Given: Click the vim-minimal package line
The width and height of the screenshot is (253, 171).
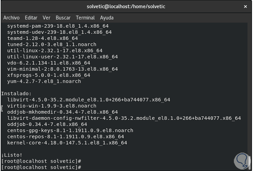Looking at the screenshot, I should point(62,69).
